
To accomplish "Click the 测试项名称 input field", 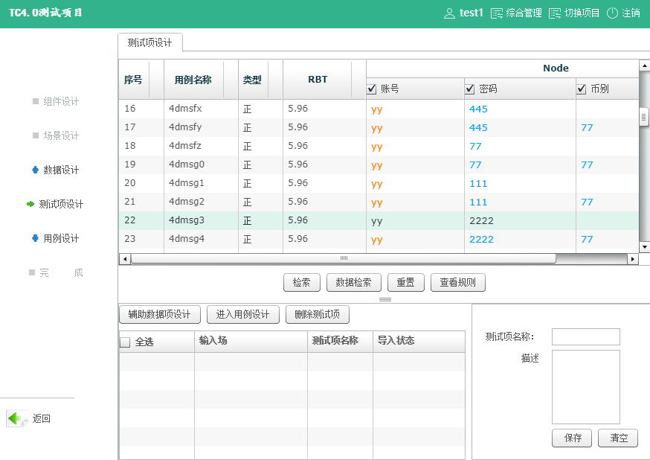I will (x=586, y=336).
